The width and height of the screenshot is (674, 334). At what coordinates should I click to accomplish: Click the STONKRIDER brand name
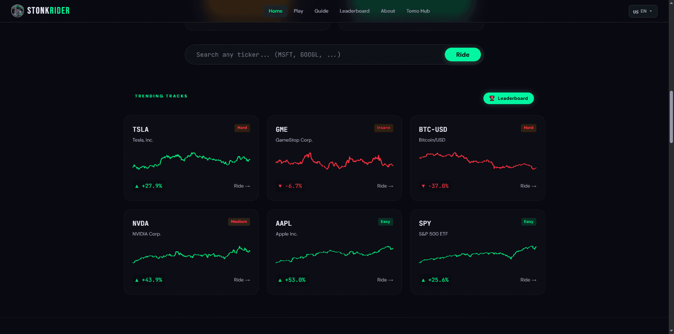click(x=48, y=11)
